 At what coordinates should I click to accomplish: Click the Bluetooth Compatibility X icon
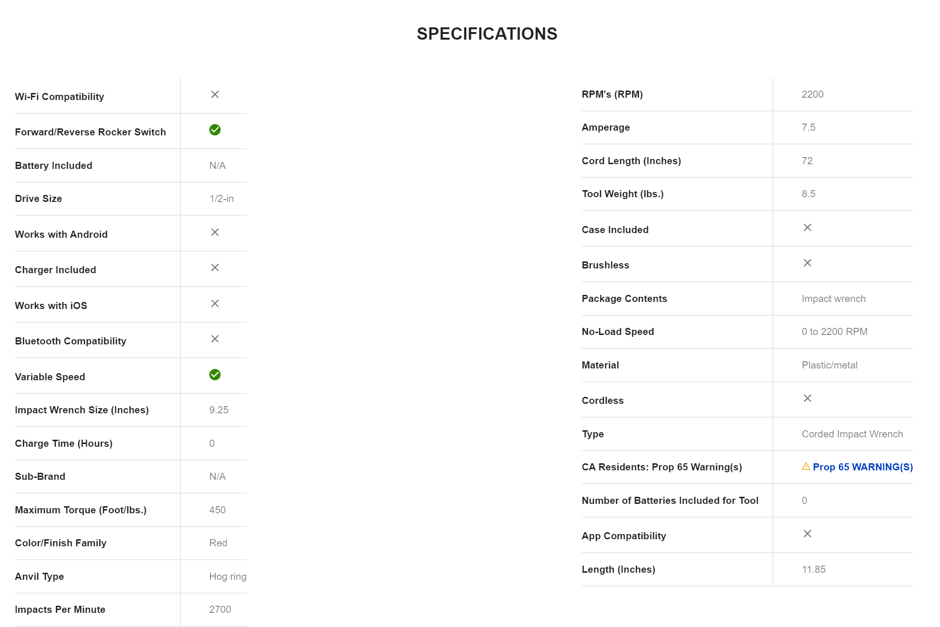pyautogui.click(x=214, y=339)
